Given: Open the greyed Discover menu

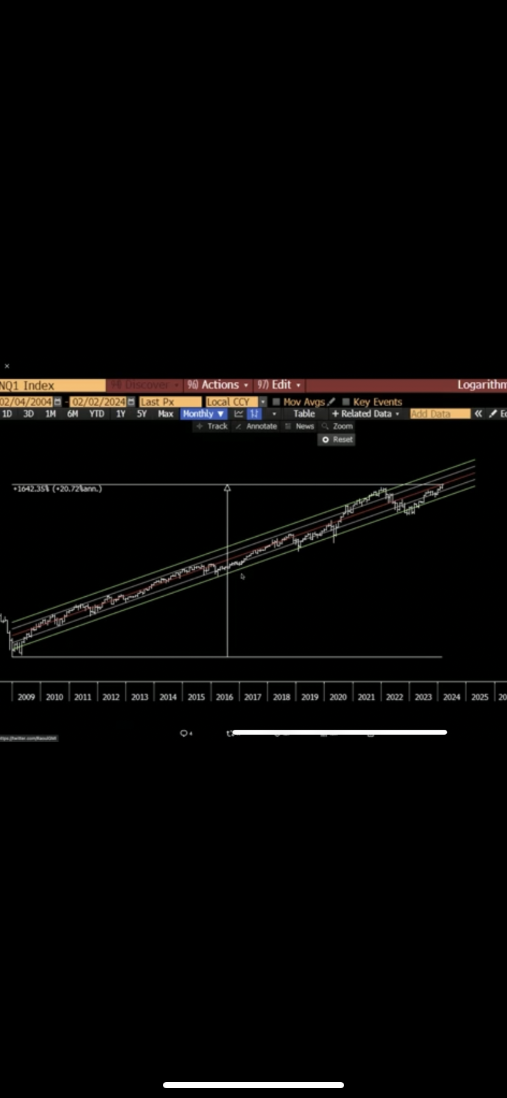Looking at the screenshot, I should pos(145,385).
